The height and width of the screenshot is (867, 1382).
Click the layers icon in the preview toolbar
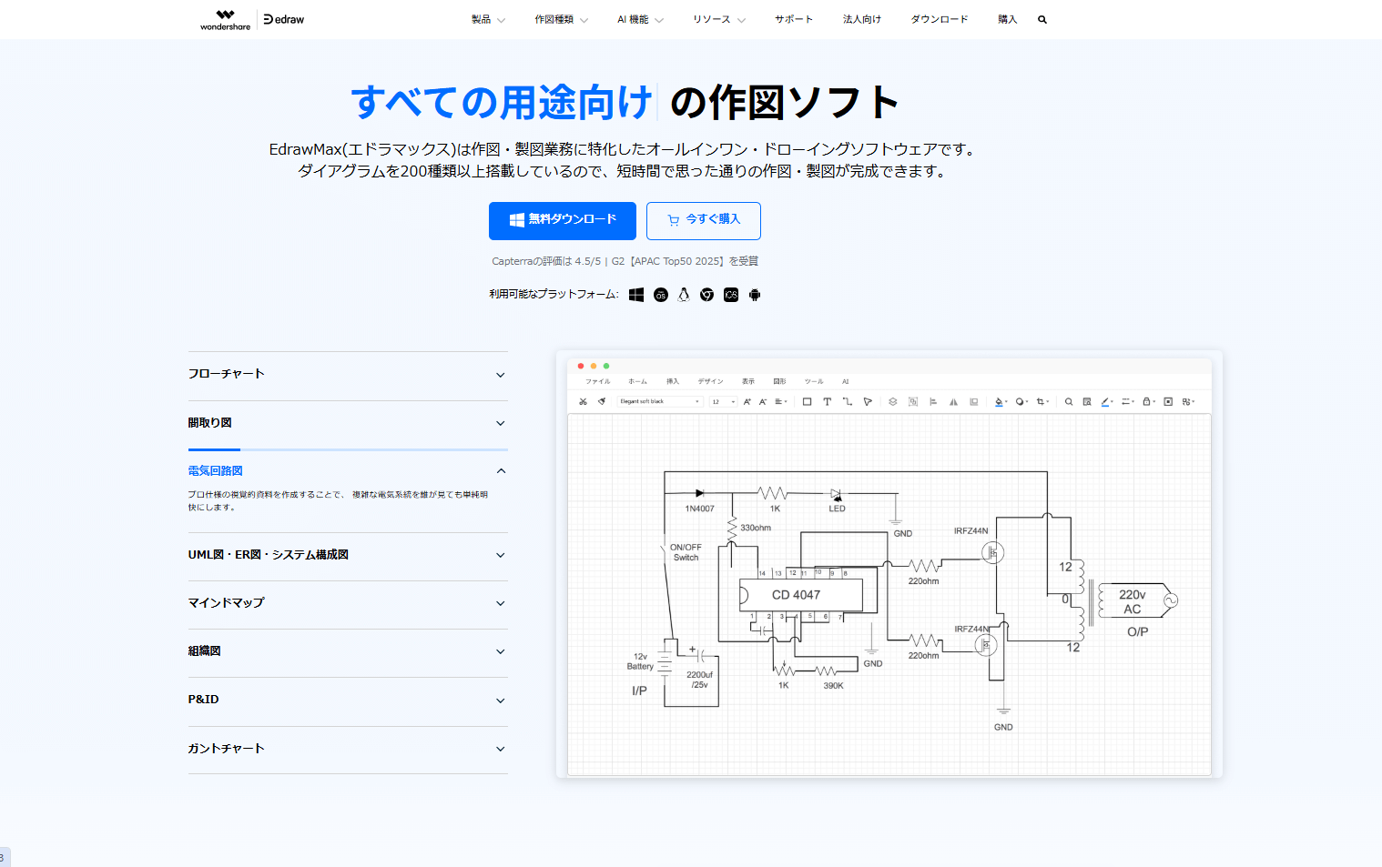click(893, 401)
